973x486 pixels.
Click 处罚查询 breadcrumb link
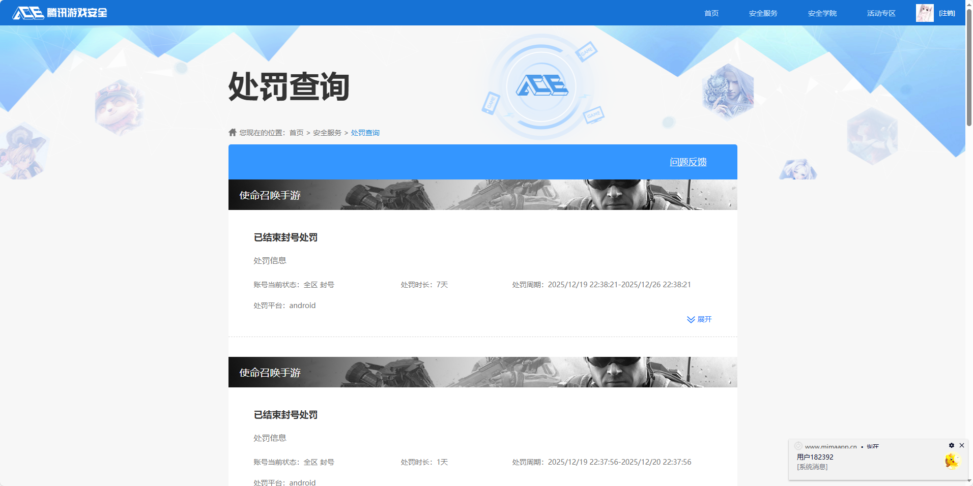click(x=365, y=132)
